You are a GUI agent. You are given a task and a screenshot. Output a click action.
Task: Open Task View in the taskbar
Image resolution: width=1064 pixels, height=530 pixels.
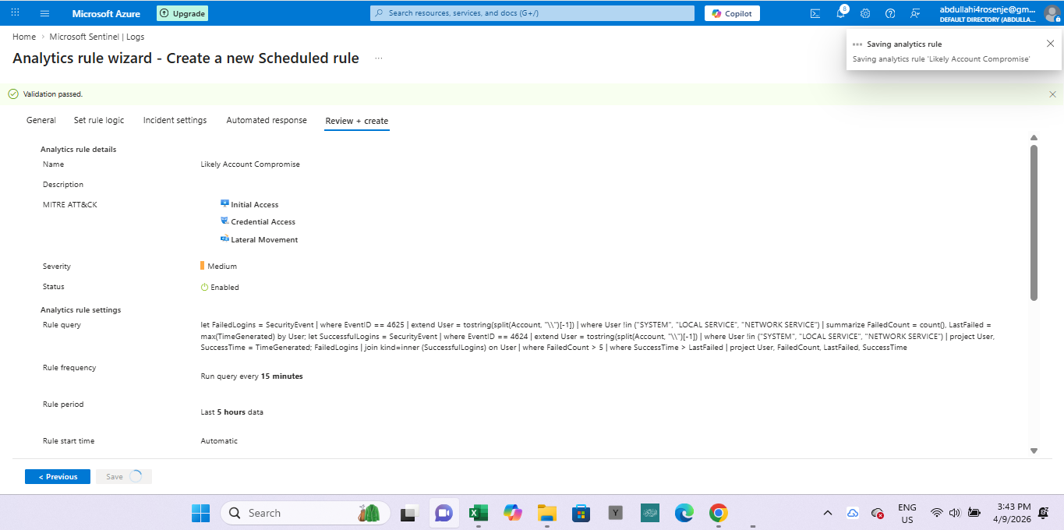410,513
